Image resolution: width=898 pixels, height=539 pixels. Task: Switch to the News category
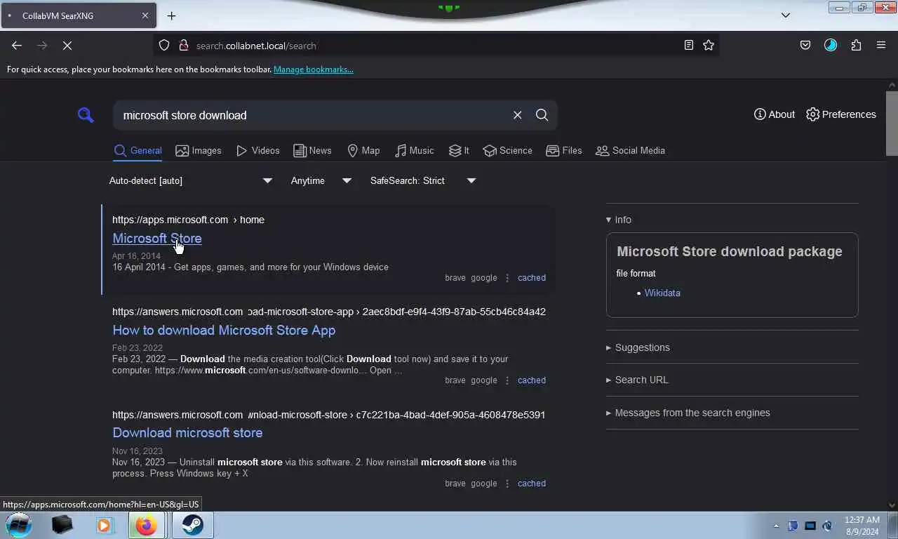312,150
